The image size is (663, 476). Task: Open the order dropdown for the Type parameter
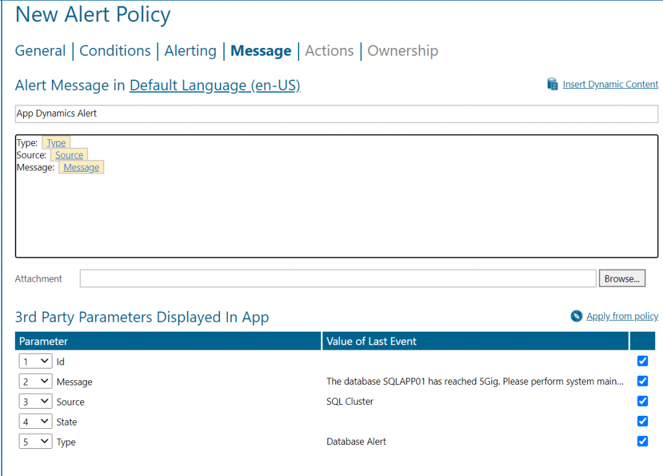click(x=35, y=441)
